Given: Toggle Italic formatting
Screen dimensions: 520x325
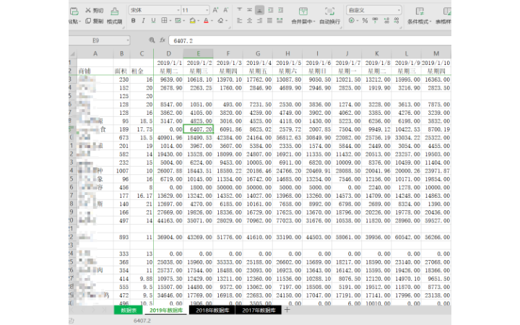Looking at the screenshot, I should click(x=143, y=21).
